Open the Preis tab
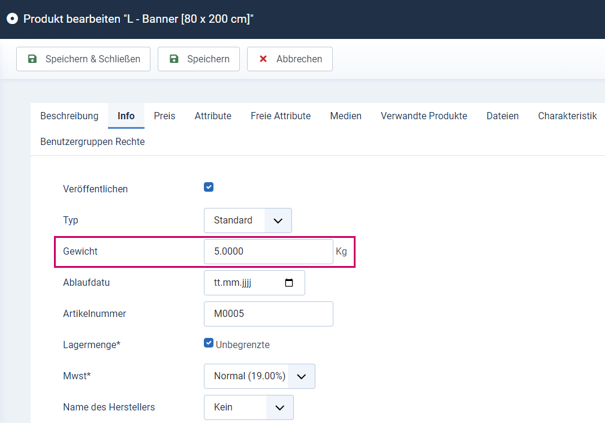 click(x=164, y=116)
